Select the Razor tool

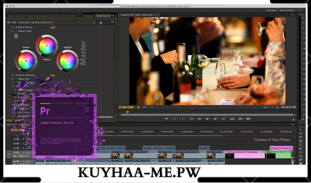300,148
